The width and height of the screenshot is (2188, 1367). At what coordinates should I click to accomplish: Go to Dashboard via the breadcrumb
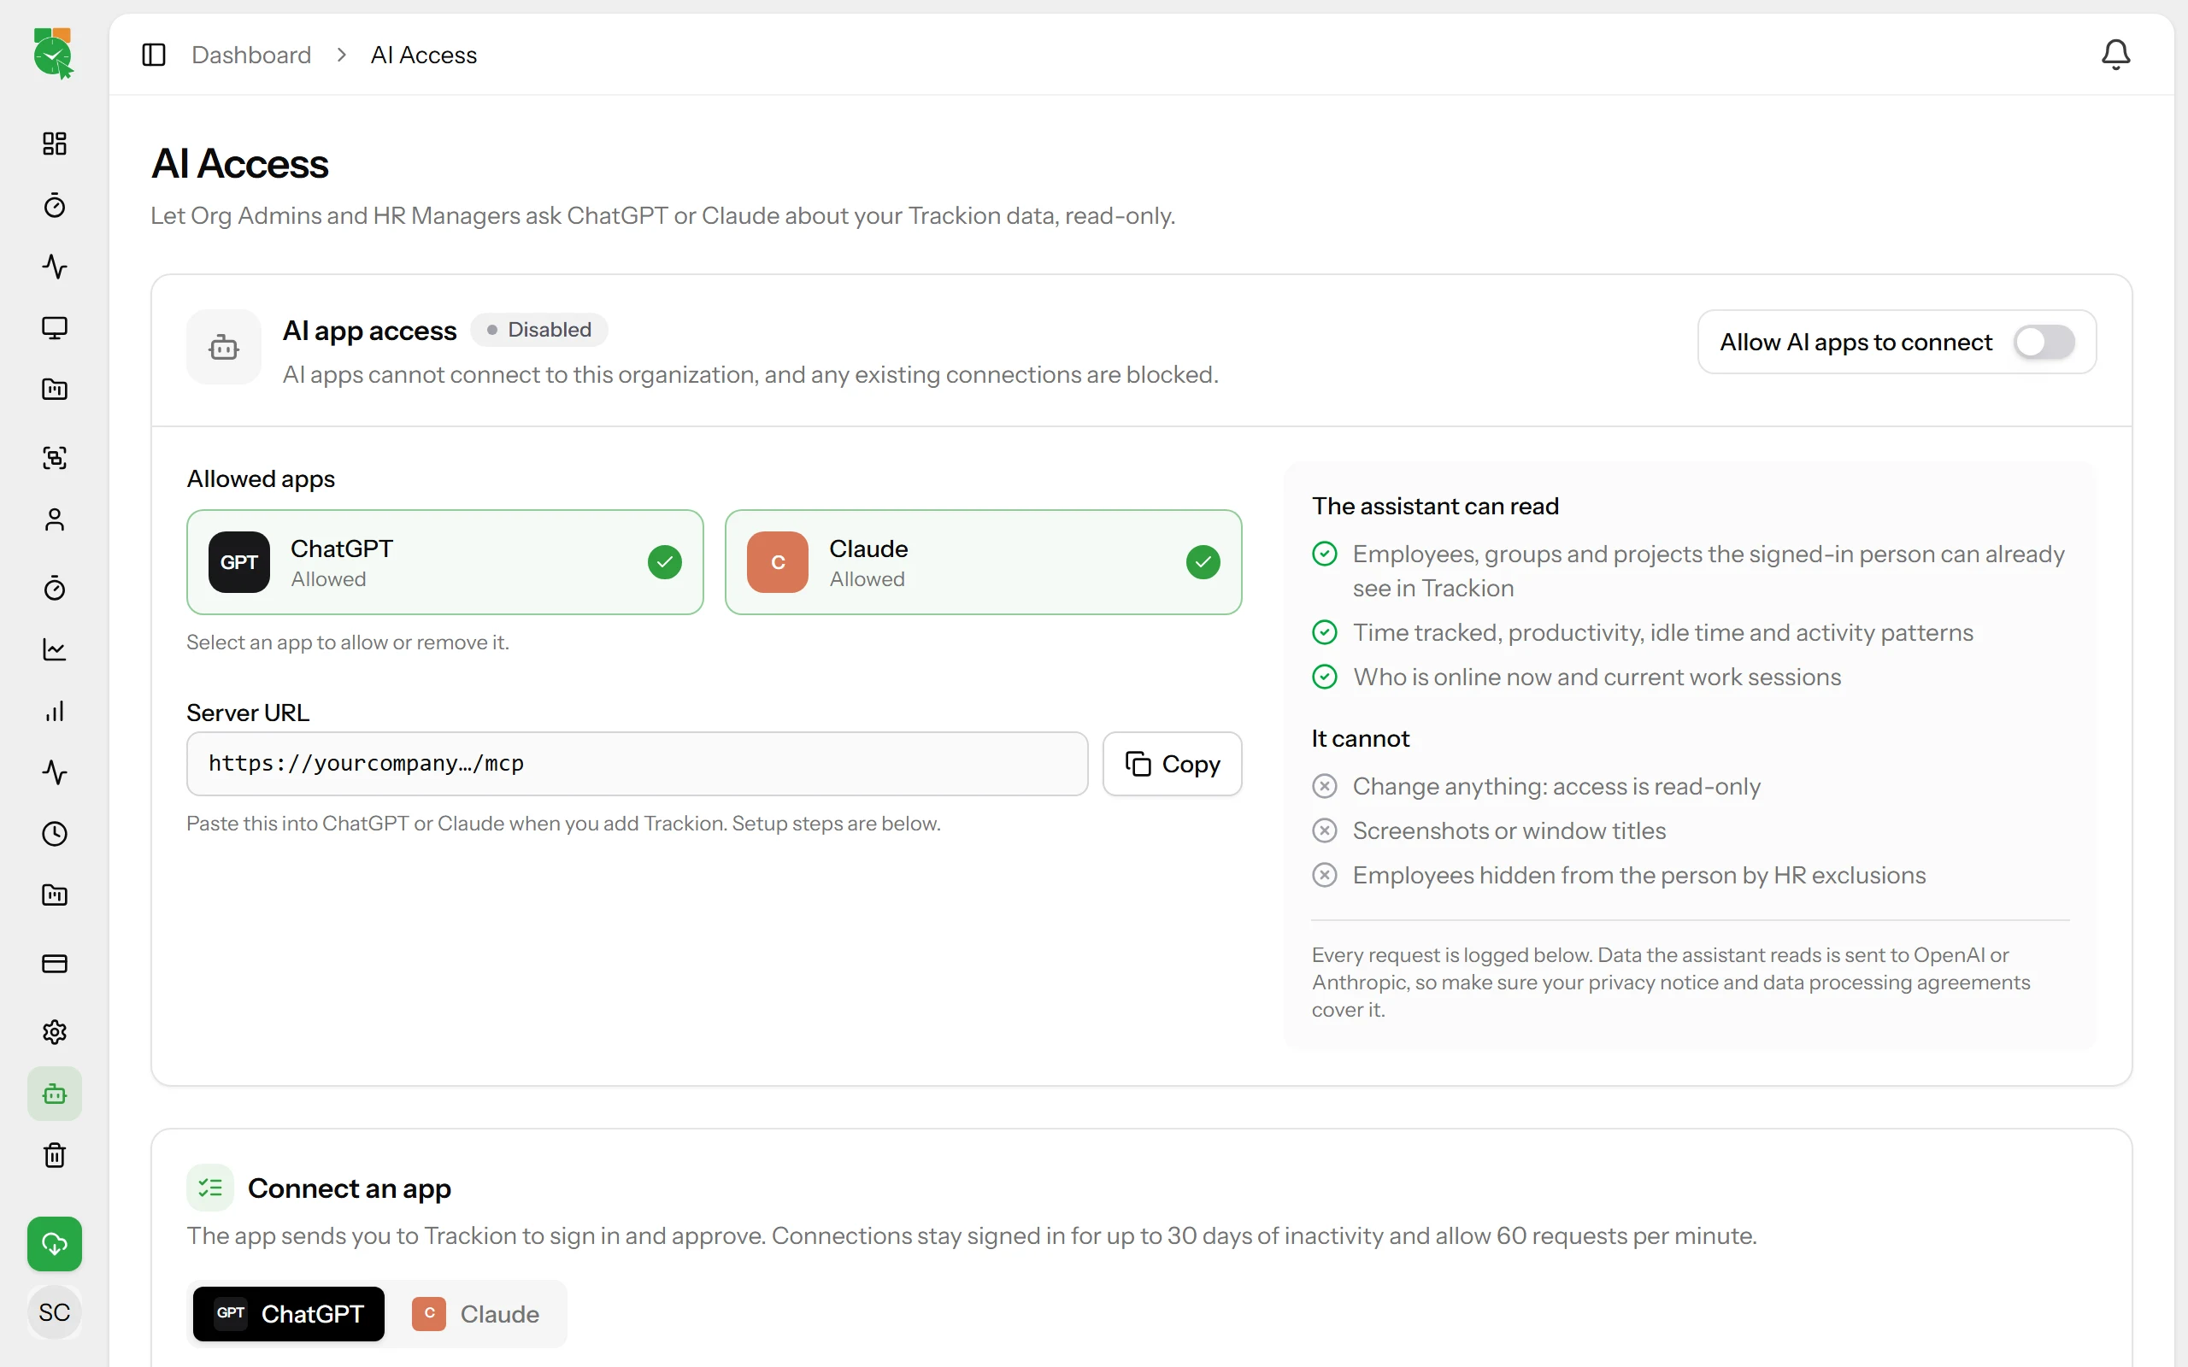251,56
